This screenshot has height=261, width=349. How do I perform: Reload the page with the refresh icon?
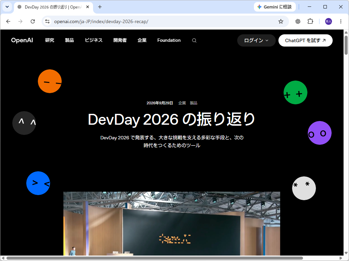tap(33, 21)
